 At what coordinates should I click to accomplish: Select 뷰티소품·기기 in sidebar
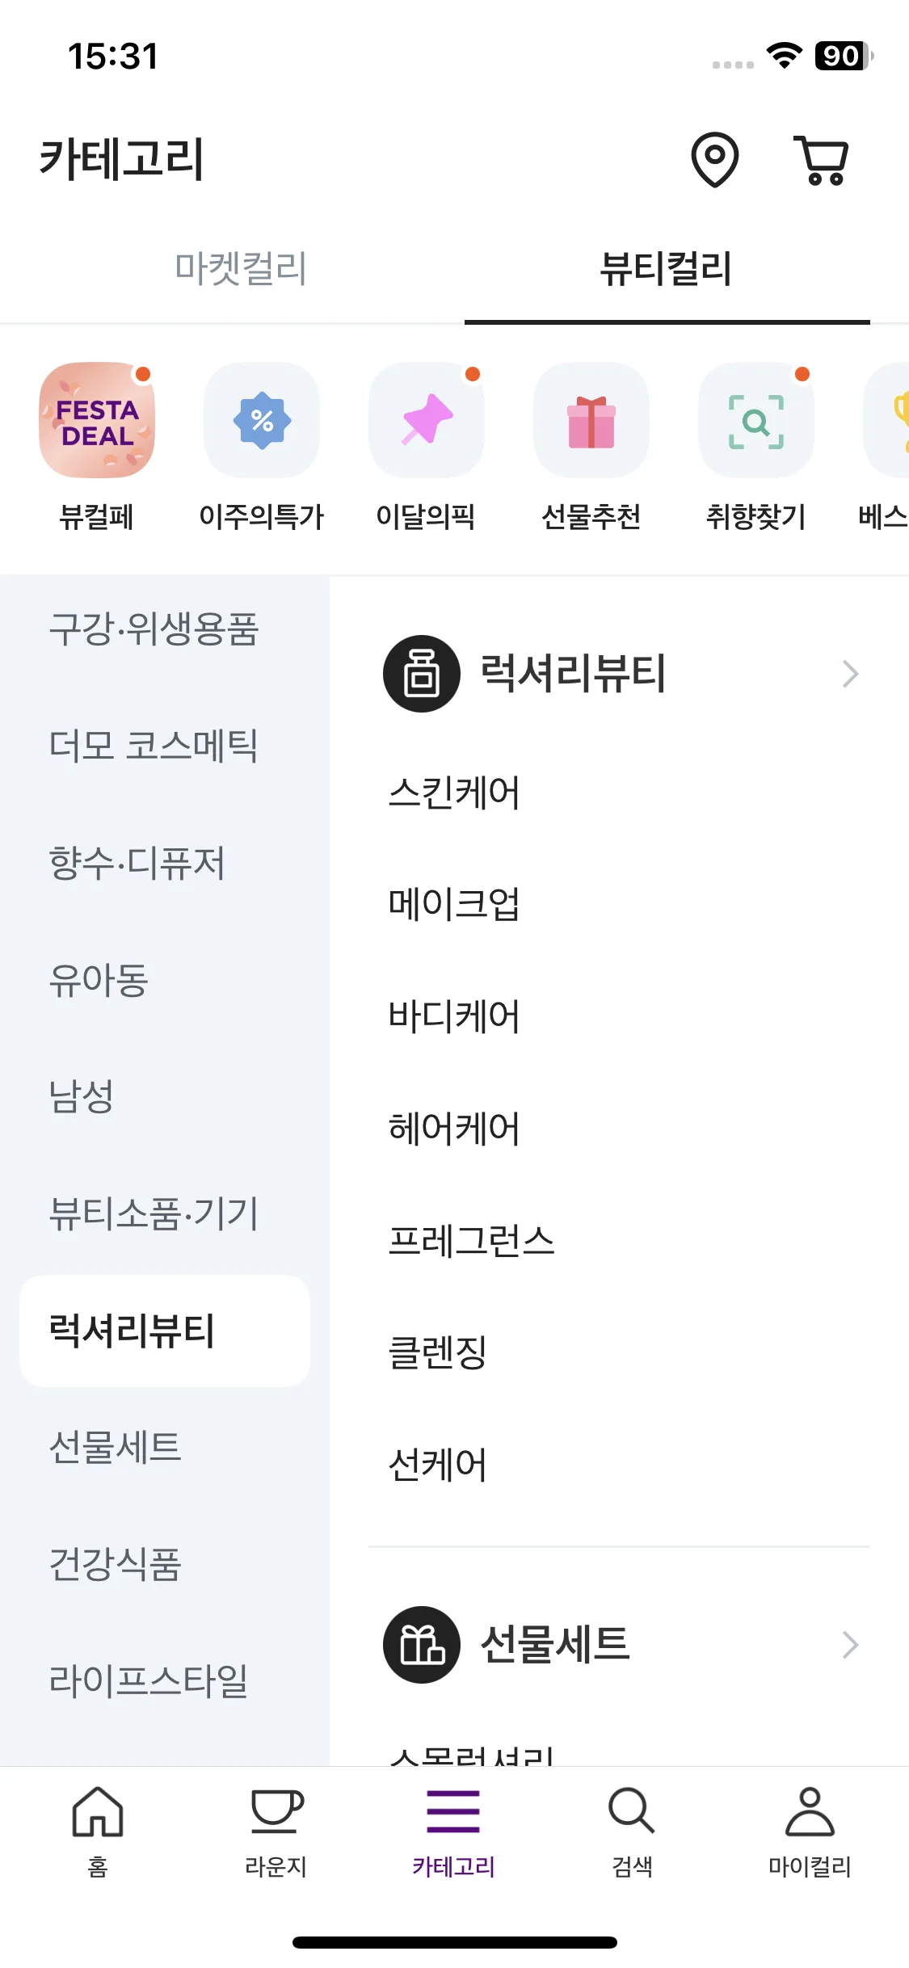click(x=154, y=1213)
